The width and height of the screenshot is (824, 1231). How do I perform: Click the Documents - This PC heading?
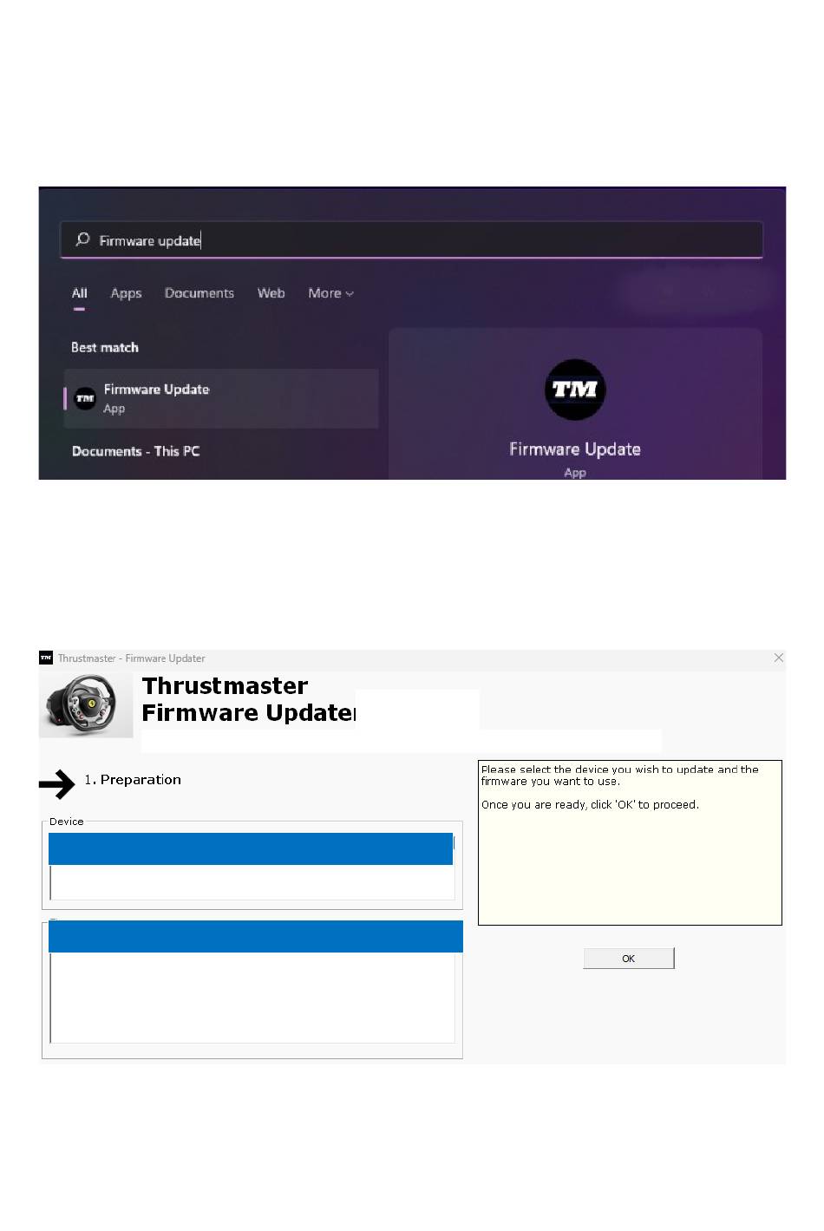pyautogui.click(x=135, y=451)
